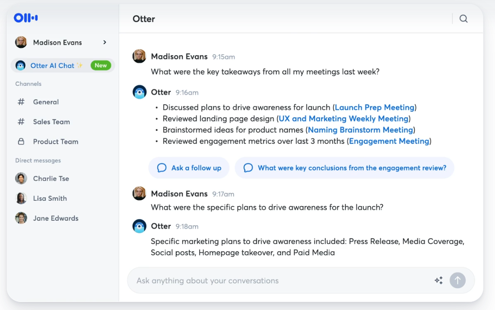Screen dimensions: 495x310
Task: Click the key takeaways question message text
Action: coord(265,72)
